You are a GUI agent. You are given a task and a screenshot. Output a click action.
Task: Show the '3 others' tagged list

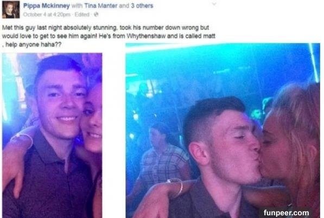pyautogui.click(x=142, y=5)
